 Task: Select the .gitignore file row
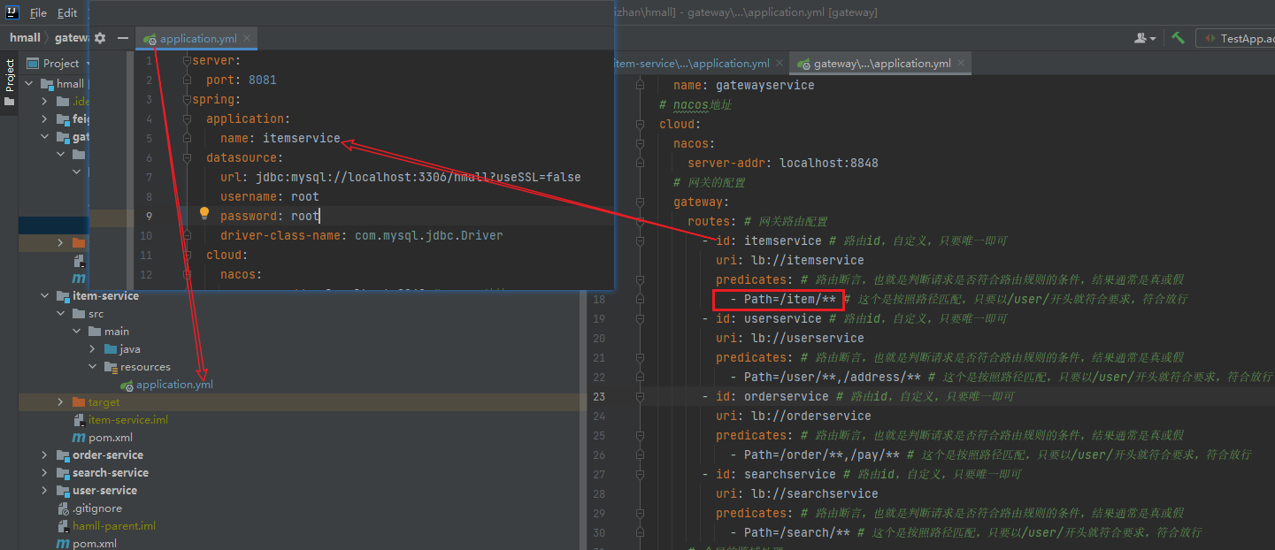[97, 508]
